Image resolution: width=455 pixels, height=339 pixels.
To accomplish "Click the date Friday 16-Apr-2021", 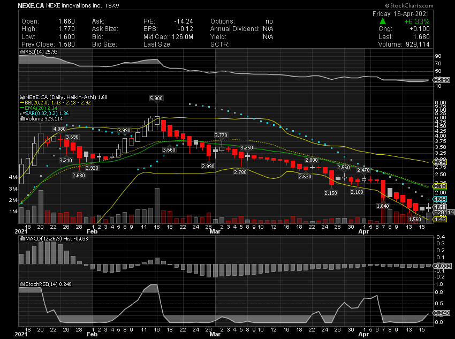I will [x=401, y=13].
